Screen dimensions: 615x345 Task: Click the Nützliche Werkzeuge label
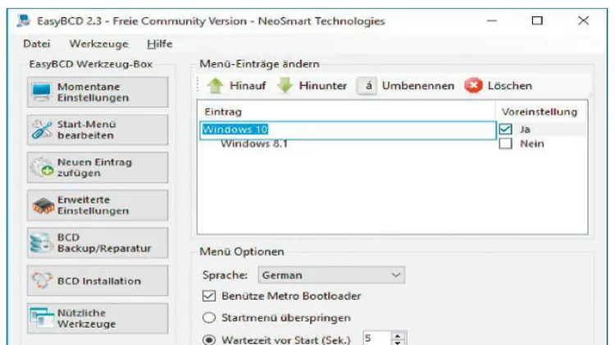point(87,318)
